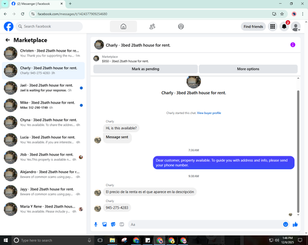Image resolution: width=308 pixels, height=245 pixels.
Task: Click the 'Hi, is this available?' message
Action: 121,128
